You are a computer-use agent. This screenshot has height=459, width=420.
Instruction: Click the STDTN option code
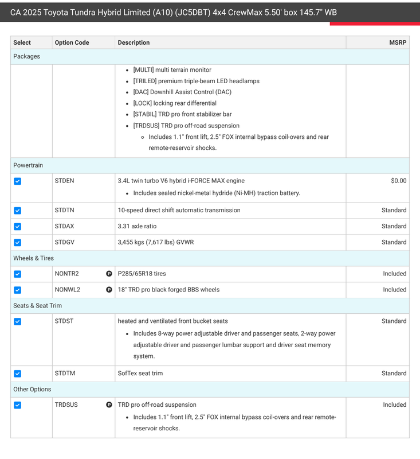click(x=64, y=211)
